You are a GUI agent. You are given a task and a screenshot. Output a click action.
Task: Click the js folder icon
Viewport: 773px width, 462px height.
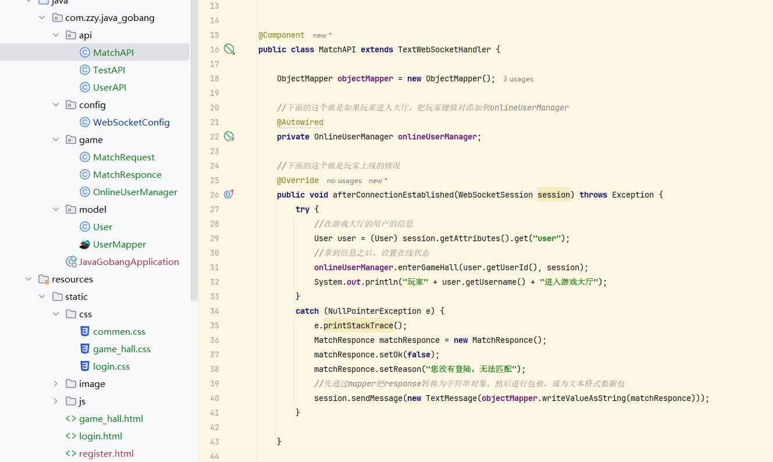point(71,401)
